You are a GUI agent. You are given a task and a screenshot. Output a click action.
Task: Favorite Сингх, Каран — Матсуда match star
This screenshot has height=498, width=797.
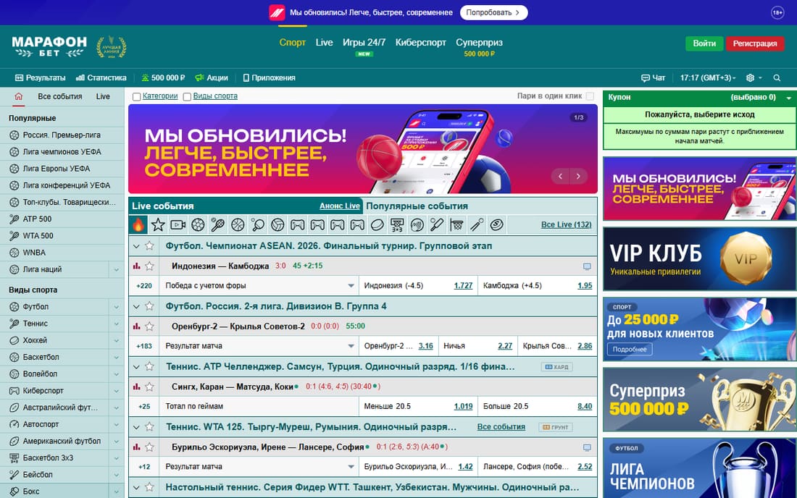click(149, 387)
